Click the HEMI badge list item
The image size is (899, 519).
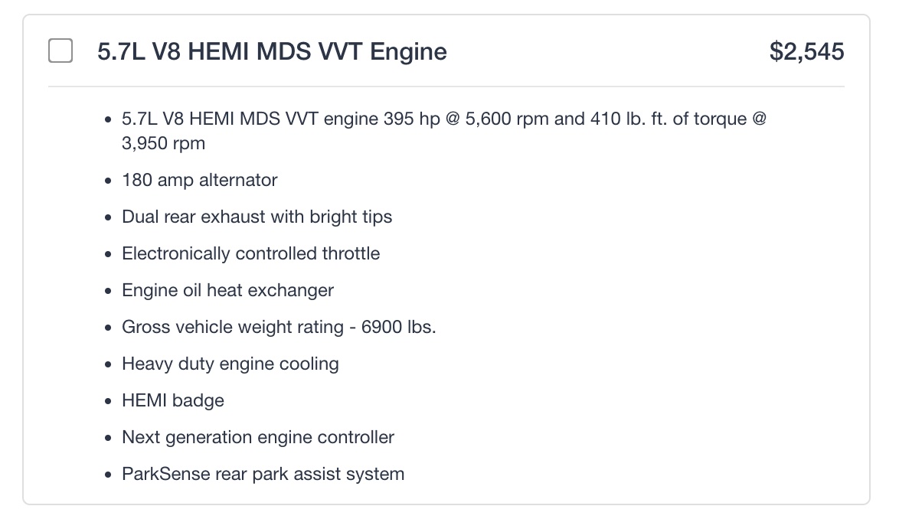(173, 400)
